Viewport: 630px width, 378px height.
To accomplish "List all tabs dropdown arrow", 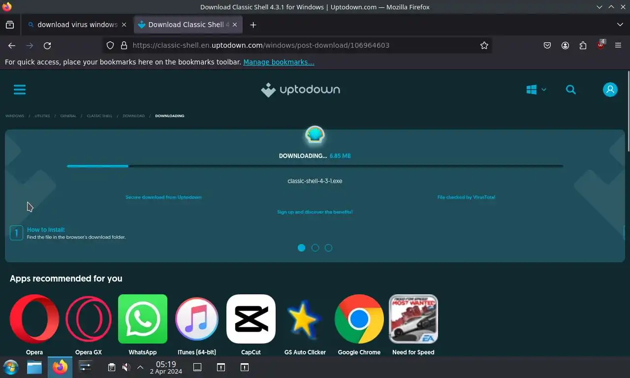I will tap(620, 25).
